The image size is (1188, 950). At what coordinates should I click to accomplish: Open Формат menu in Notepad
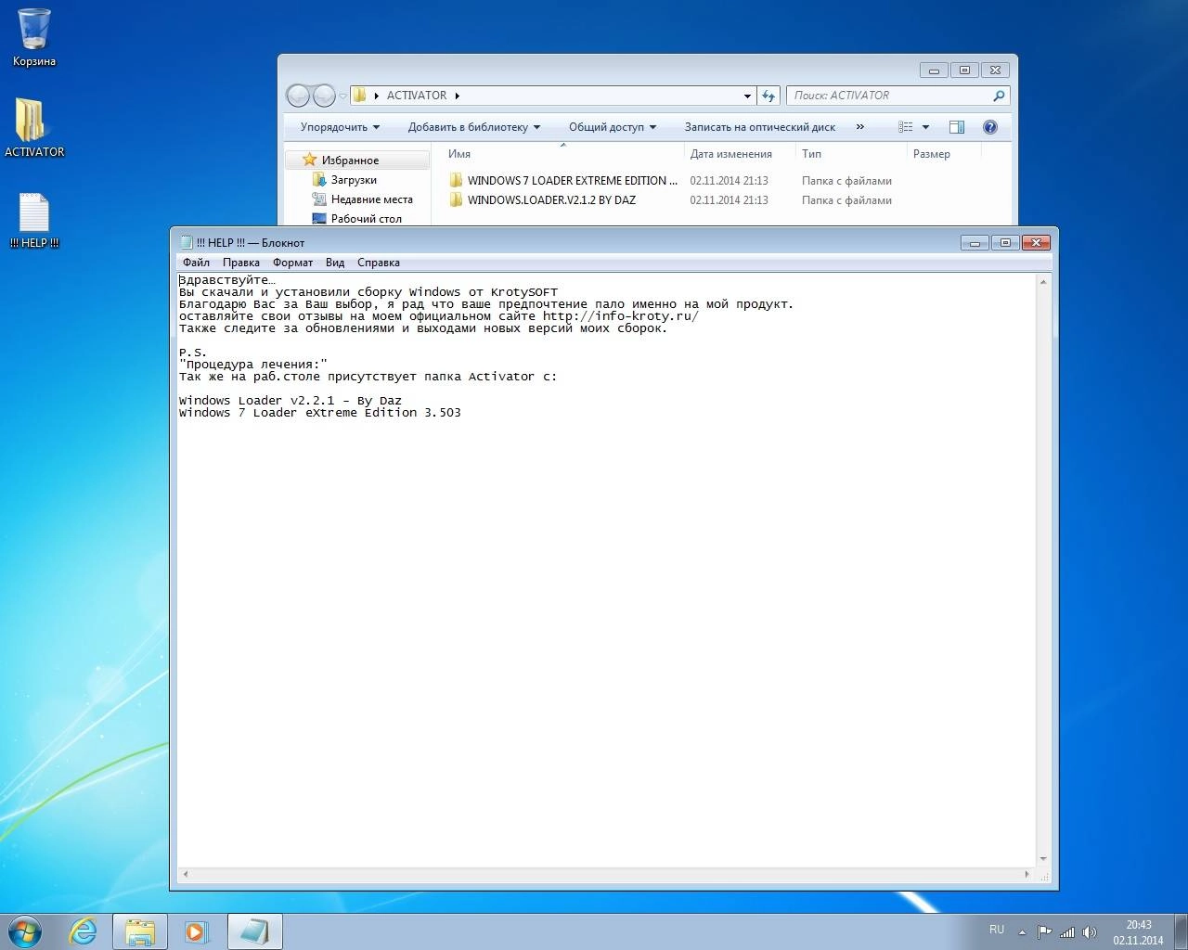pyautogui.click(x=292, y=263)
